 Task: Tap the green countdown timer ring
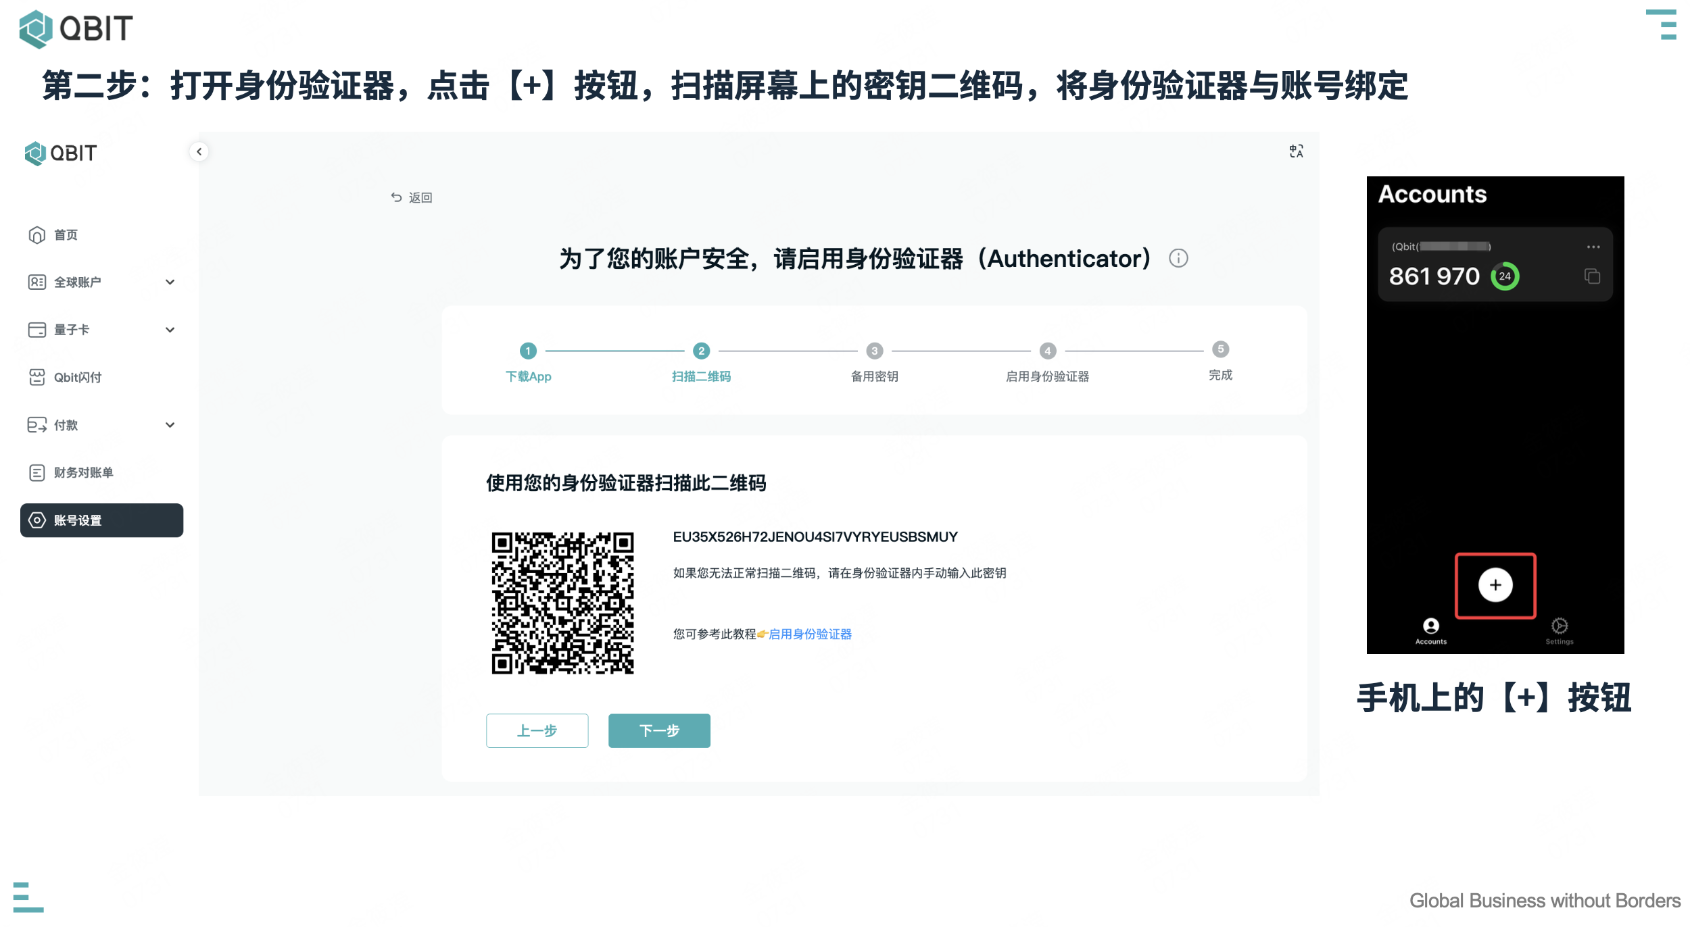[1505, 276]
